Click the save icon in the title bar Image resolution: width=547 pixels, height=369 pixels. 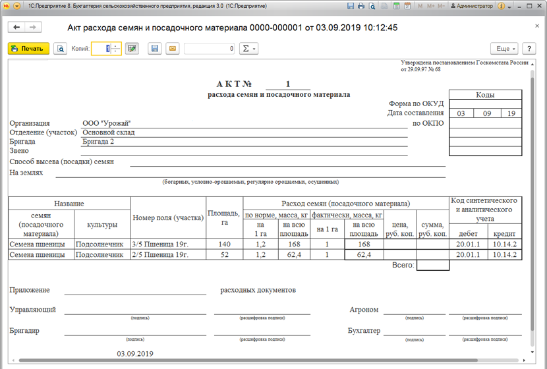pyautogui.click(x=351, y=6)
